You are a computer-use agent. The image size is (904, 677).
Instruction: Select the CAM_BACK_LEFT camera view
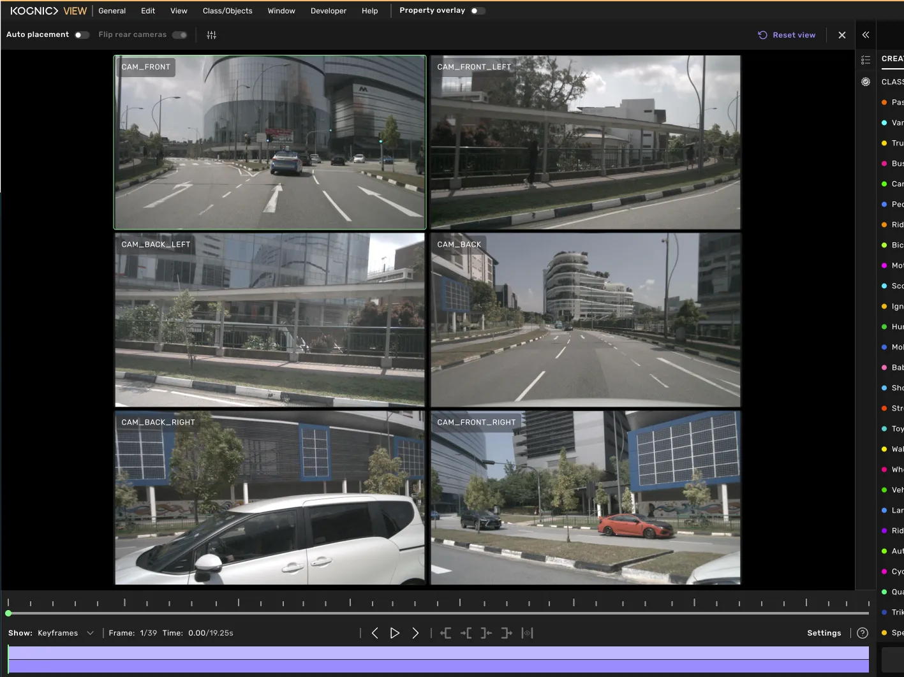pyautogui.click(x=270, y=320)
